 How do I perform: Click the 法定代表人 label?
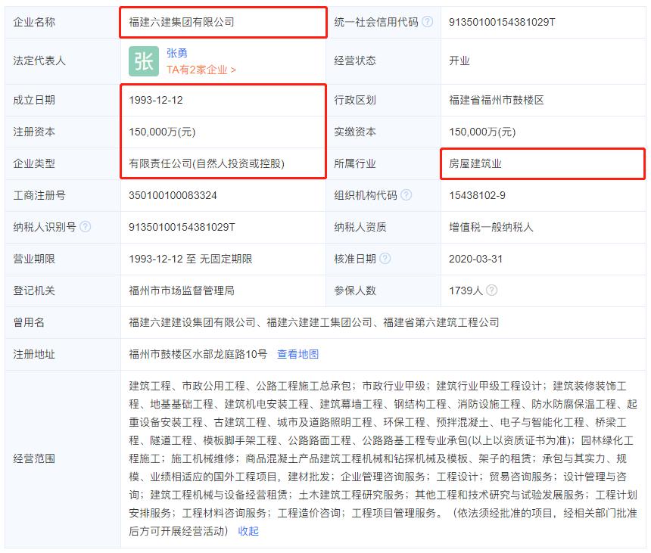39,61
